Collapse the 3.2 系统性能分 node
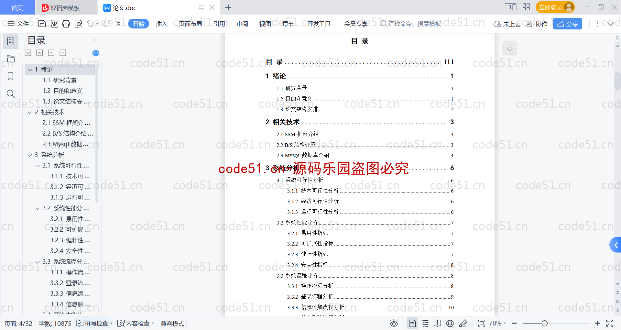 (x=38, y=208)
